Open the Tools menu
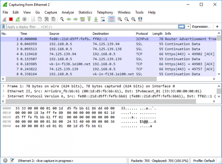222x164 pixels. [139, 12]
